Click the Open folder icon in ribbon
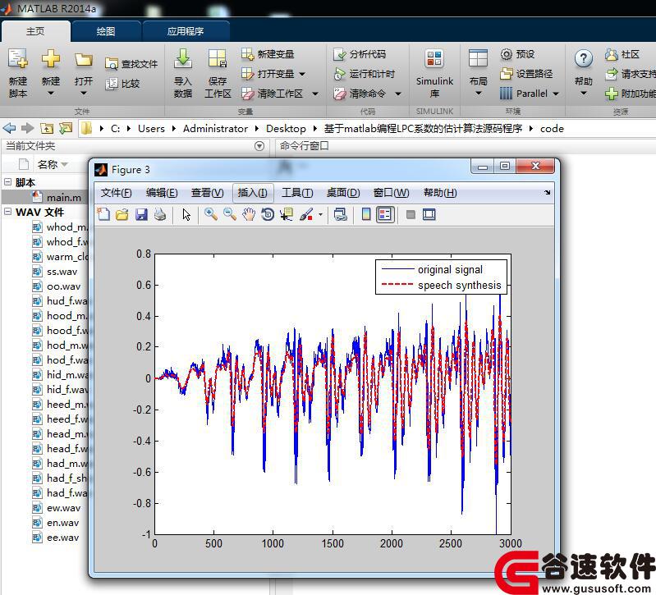656x595 pixels. click(84, 60)
